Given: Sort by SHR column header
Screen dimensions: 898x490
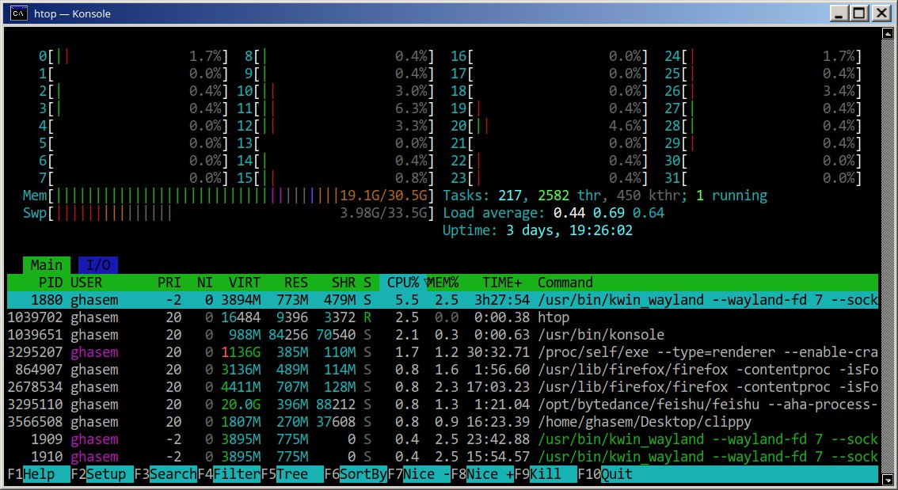Looking at the screenshot, I should pos(344,283).
